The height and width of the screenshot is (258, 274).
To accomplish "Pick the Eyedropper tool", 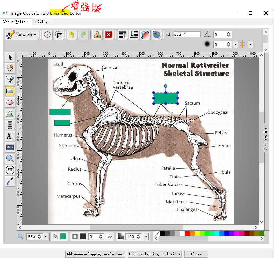I will [10, 181].
